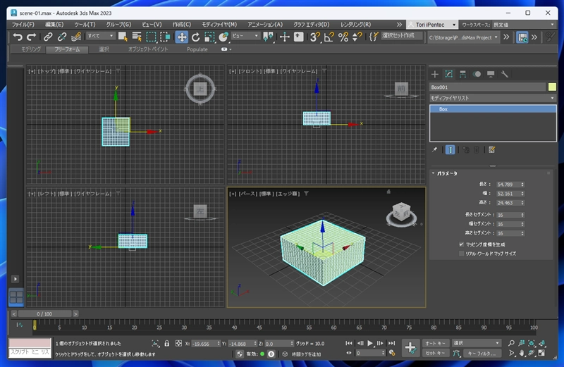The image size is (564, 367).
Task: Jump to animation start button
Action: coord(348,343)
